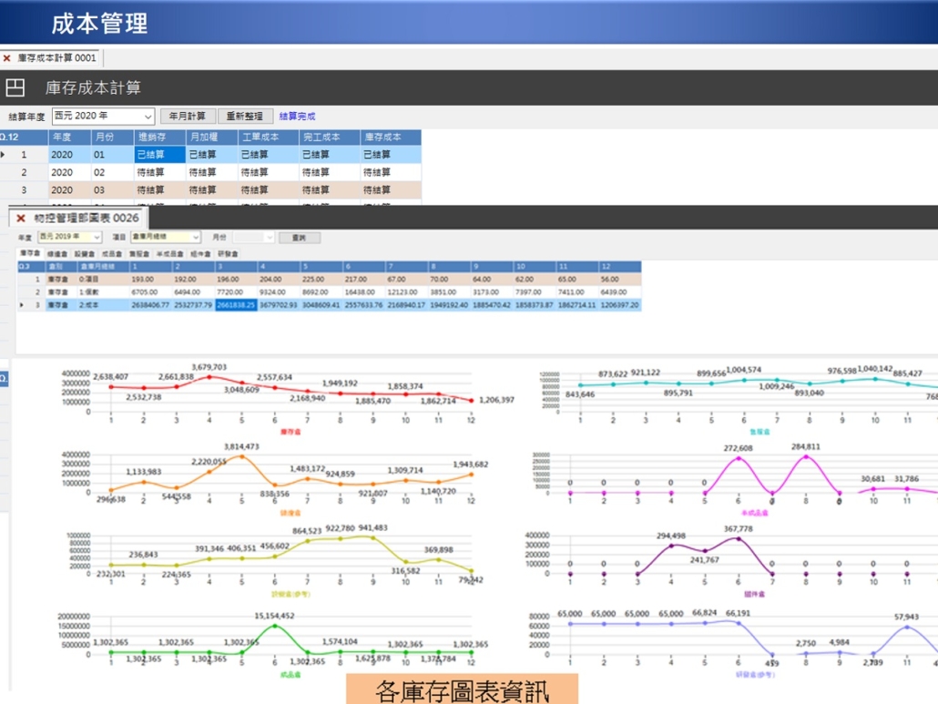Image resolution: width=938 pixels, height=704 pixels.
Task: Close the 物控管理部圖表 0026 tab
Action: [21, 219]
